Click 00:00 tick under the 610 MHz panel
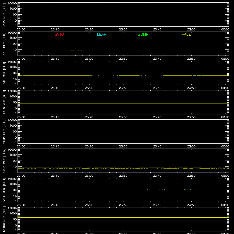The image size is (234, 234). click(x=225, y=88)
